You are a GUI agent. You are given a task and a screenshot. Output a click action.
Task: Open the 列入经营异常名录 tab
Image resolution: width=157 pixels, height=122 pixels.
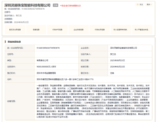click(x=121, y=30)
